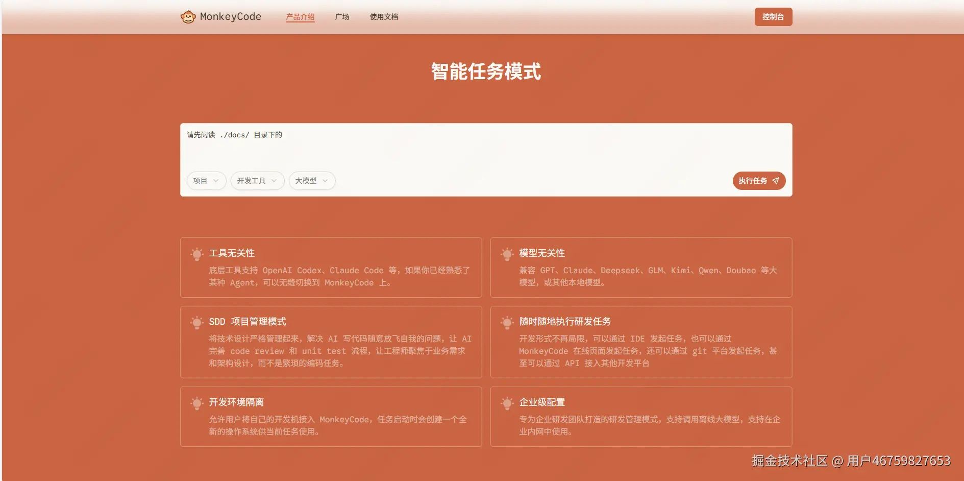Screen dimensions: 964x481
Task: Click the lightbulb icon beside 工具无关性
Action: click(x=196, y=254)
